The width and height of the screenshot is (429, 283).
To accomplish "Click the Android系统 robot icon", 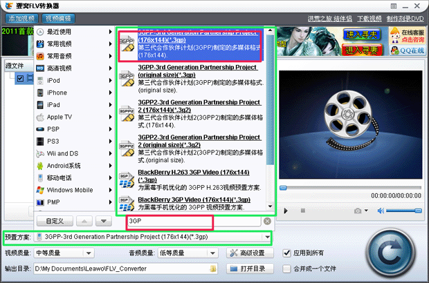I will point(40,166).
